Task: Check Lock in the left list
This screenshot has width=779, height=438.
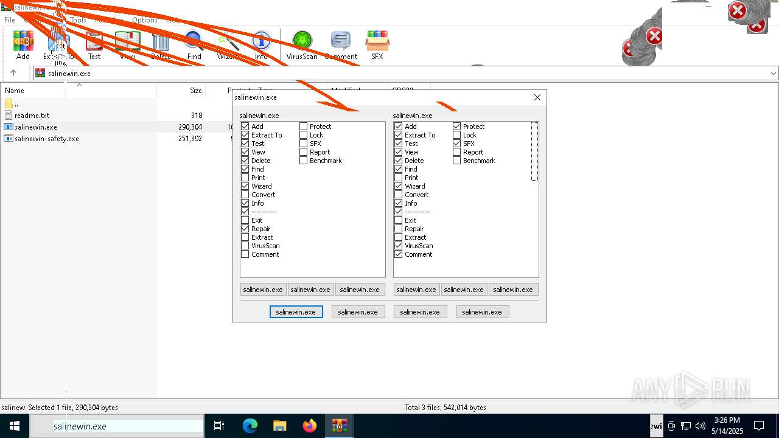Action: [x=304, y=135]
